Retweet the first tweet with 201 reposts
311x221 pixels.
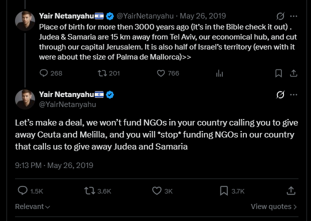(x=109, y=73)
